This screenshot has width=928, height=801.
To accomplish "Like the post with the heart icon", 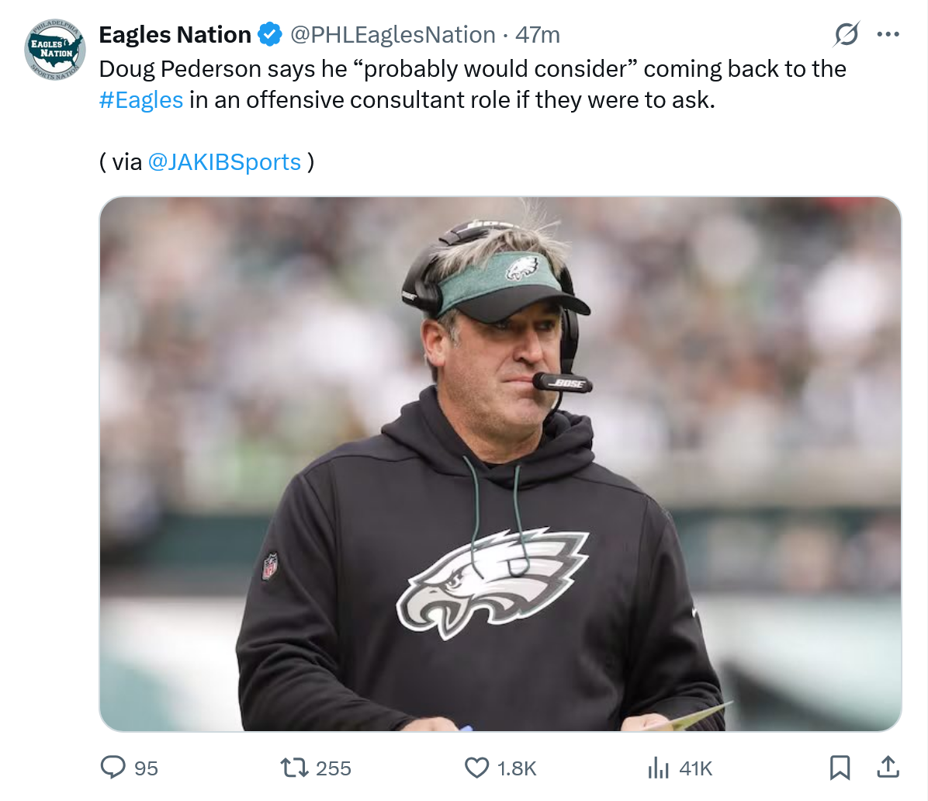I will pos(476,768).
